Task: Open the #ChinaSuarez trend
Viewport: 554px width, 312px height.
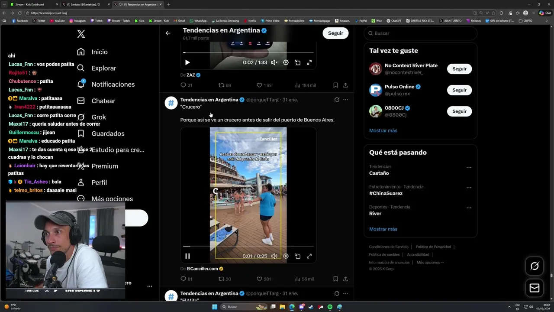Action: click(x=386, y=193)
